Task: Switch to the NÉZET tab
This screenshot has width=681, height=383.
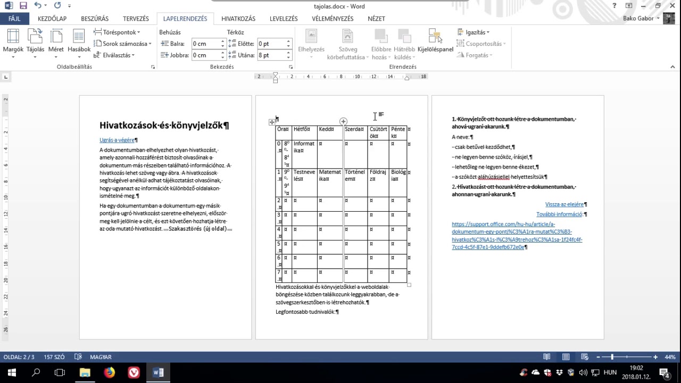Action: (376, 18)
